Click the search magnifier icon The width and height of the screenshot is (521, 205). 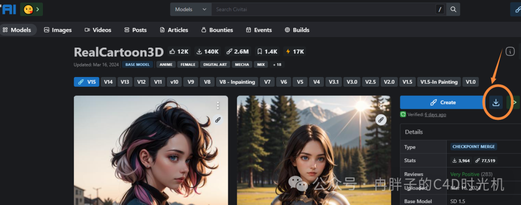pos(453,9)
